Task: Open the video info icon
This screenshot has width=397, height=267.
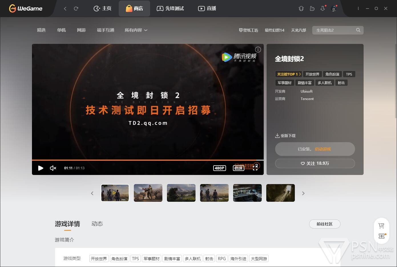Action: 258,50
